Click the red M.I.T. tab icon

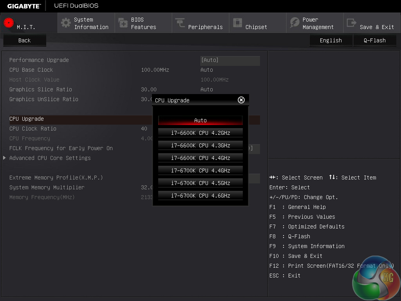point(9,23)
